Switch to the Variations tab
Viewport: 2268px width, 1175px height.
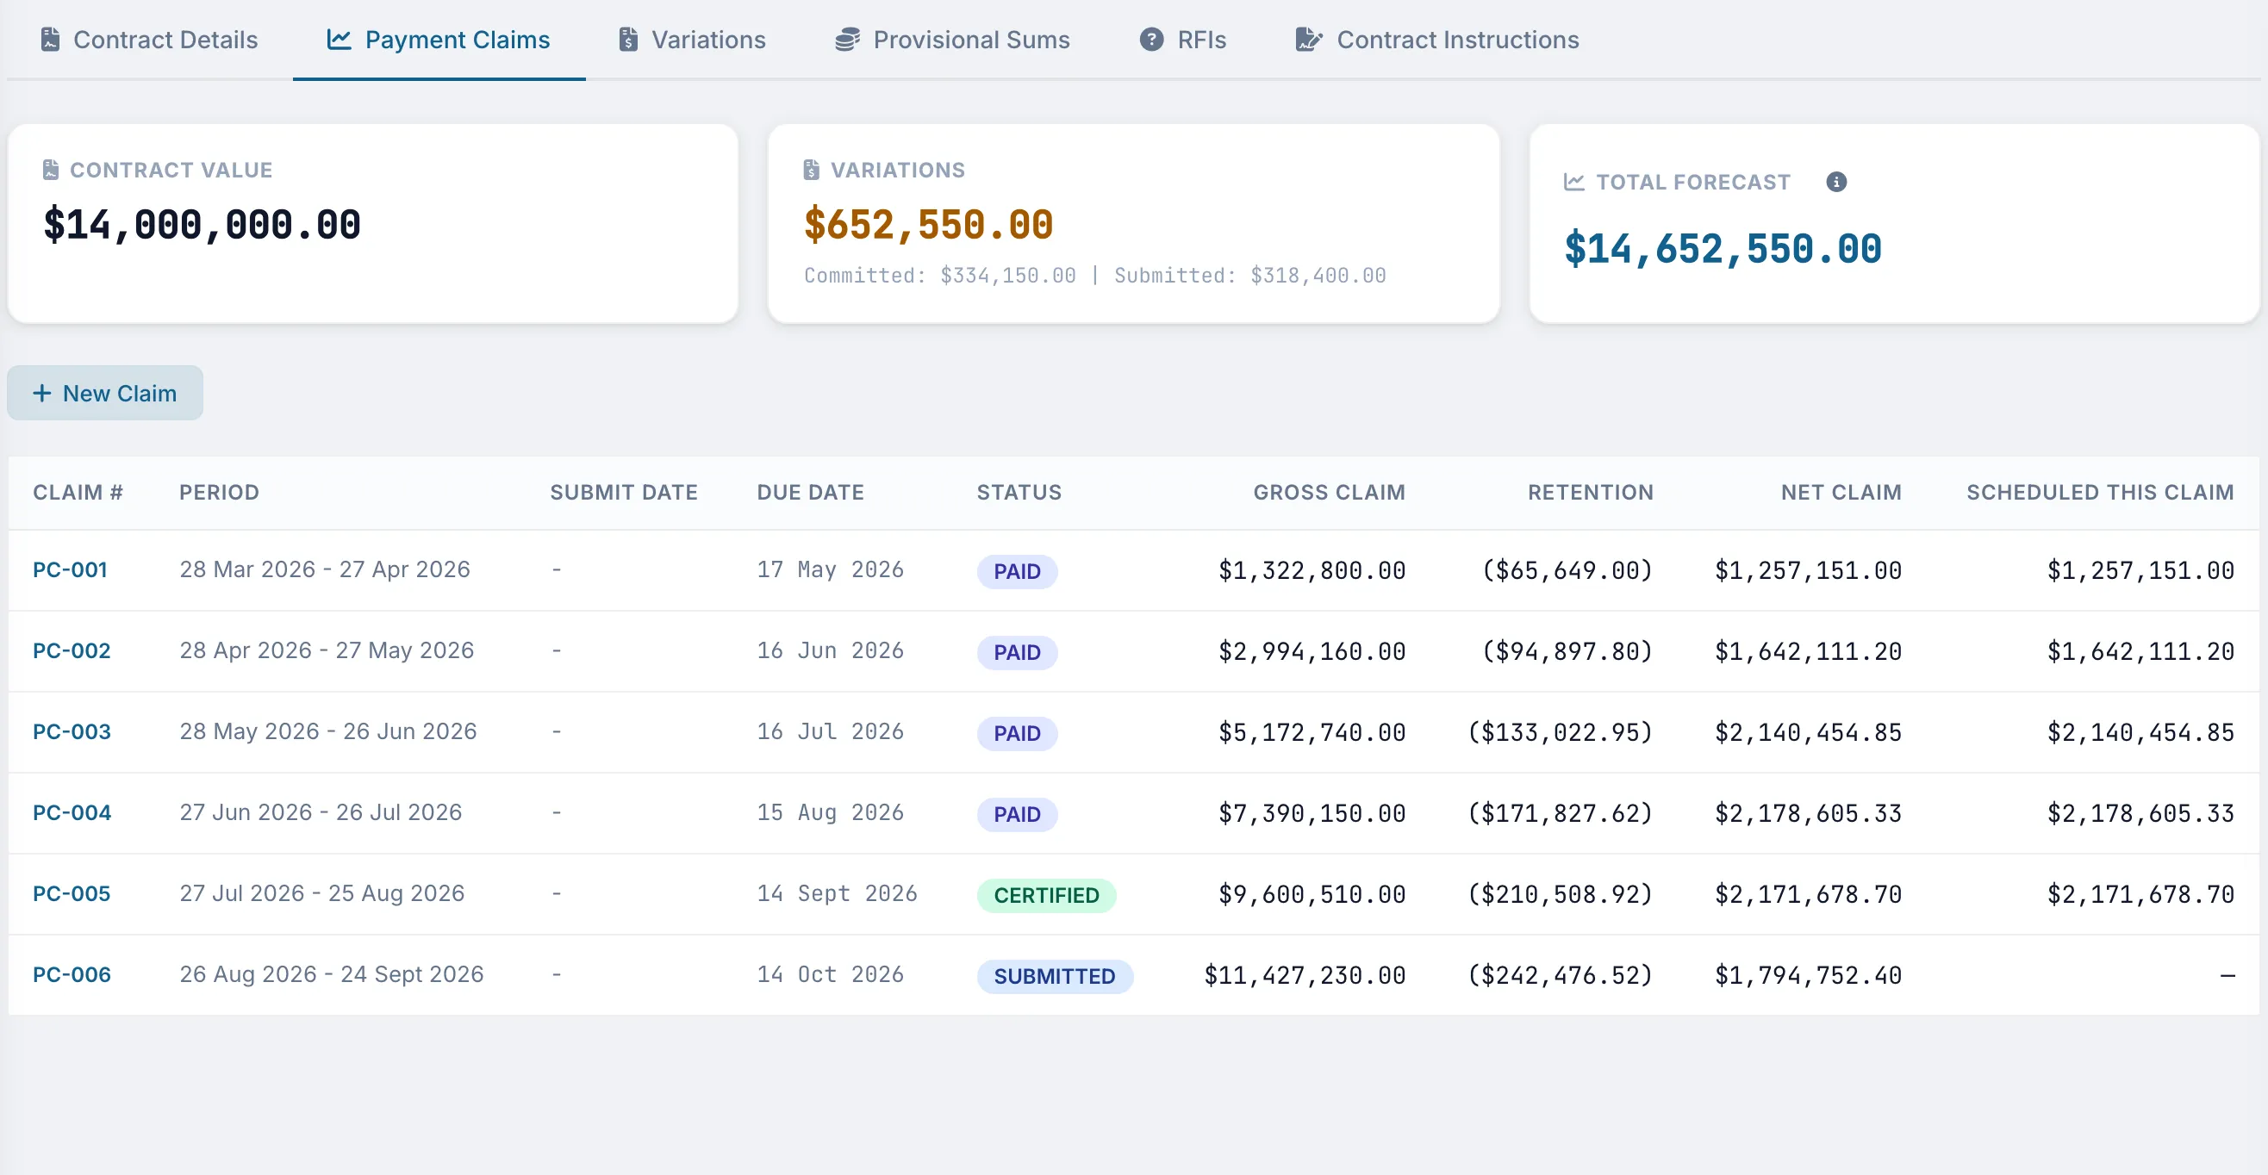(692, 40)
